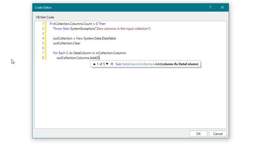The width and height of the screenshot is (256, 144).
Task: Click line number 4 in gutter
Action: point(43,38)
